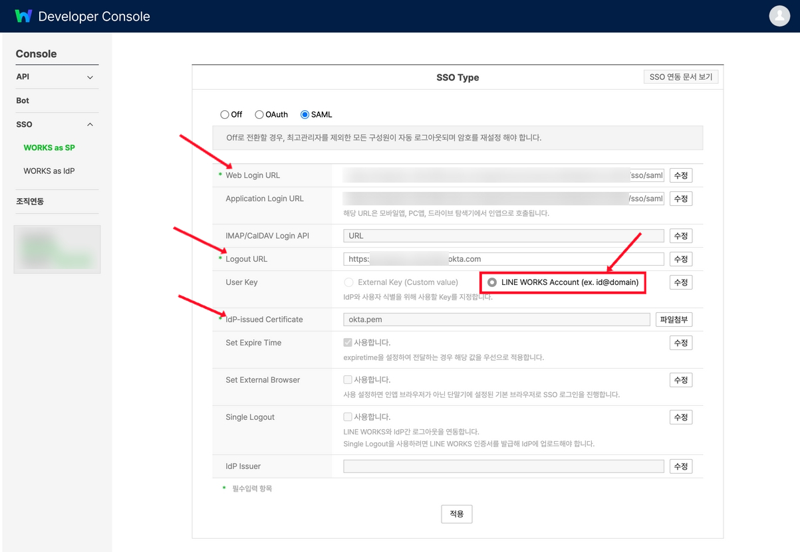Click 수정 for Set Expire Time
The image size is (800, 552).
click(681, 343)
